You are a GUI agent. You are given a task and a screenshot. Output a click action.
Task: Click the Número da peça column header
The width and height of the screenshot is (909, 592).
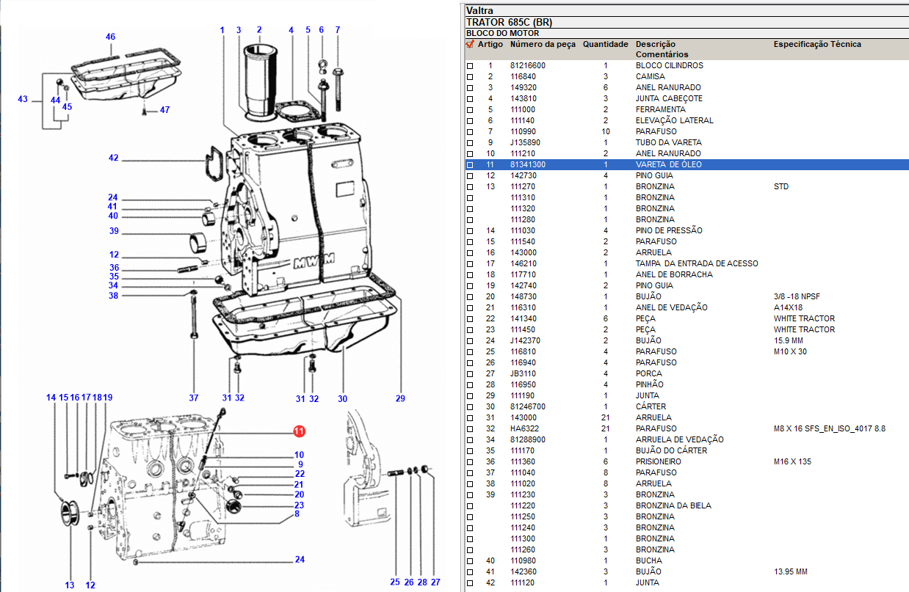pyautogui.click(x=543, y=44)
